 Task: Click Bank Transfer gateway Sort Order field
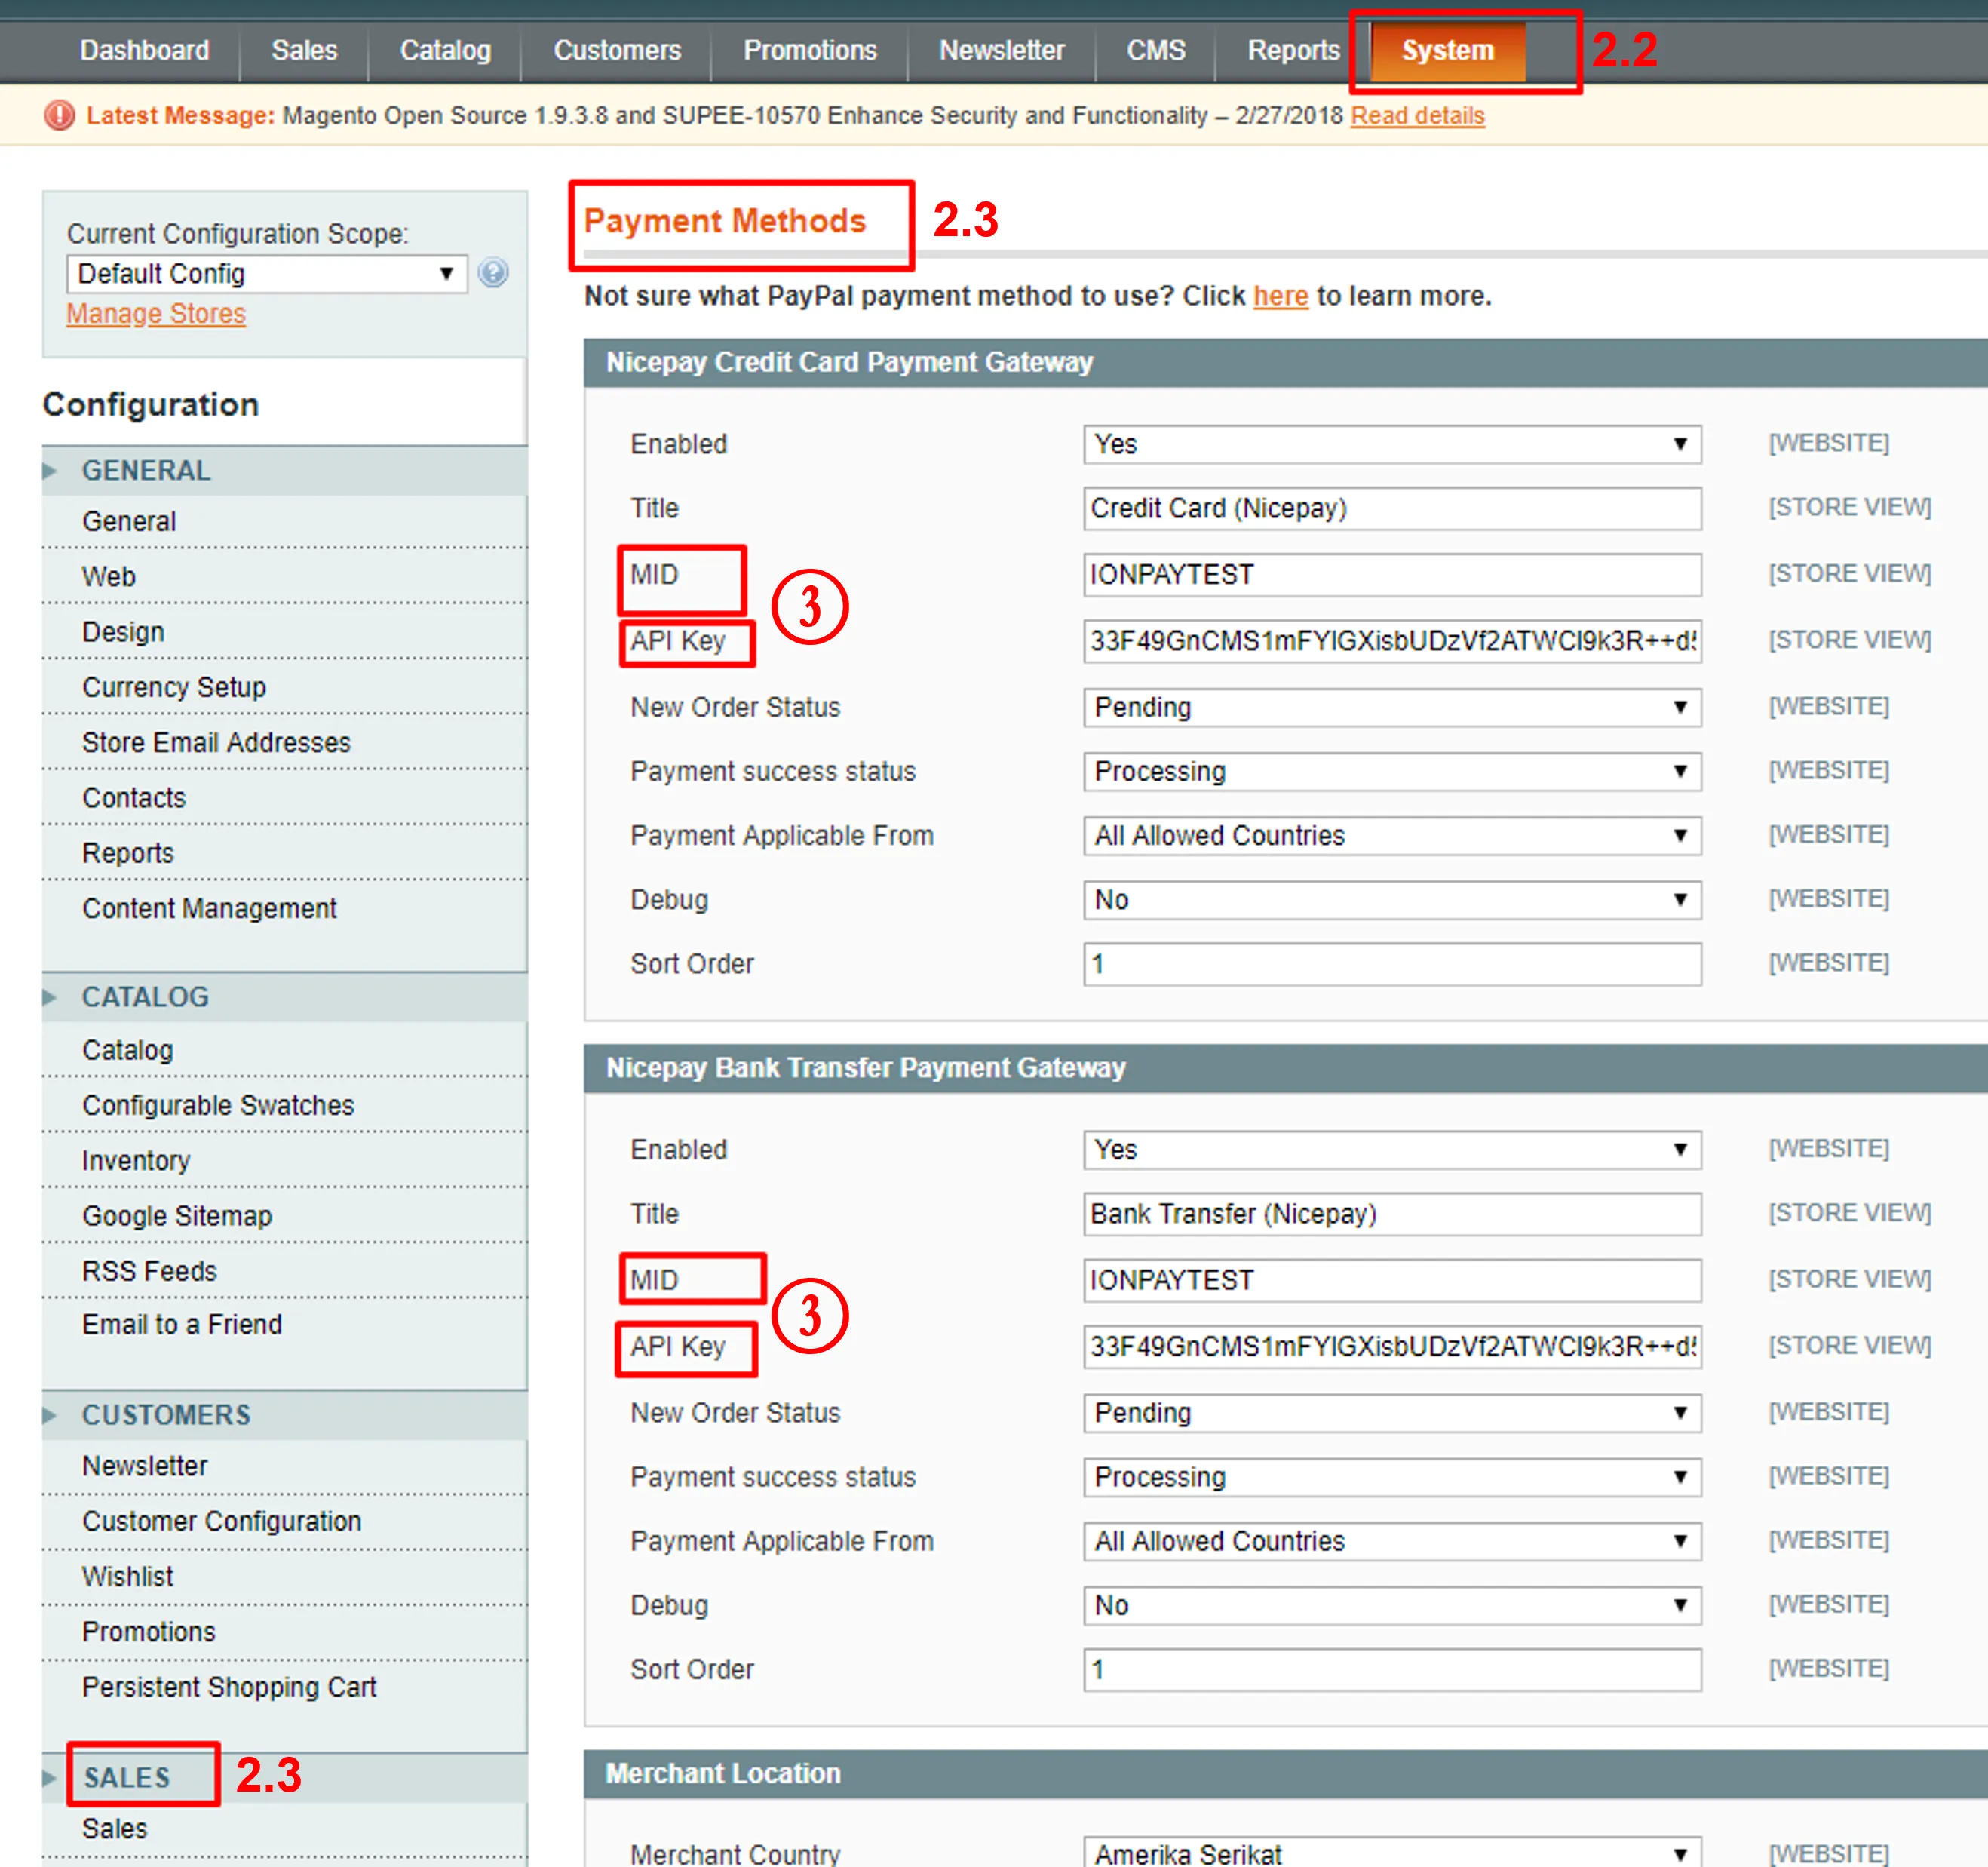pyautogui.click(x=1392, y=1669)
